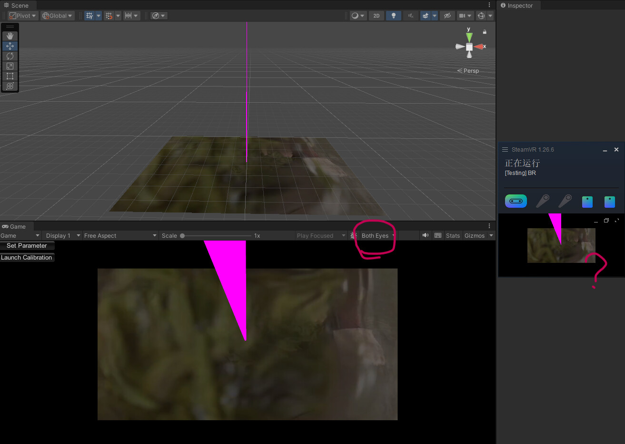Click the VR preview thumbnail in SteamVR window
Image resolution: width=625 pixels, height=444 pixels.
point(561,245)
